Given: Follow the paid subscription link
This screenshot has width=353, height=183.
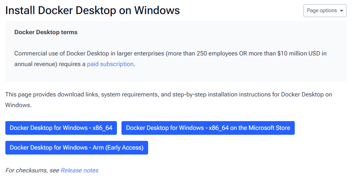Looking at the screenshot, I should tap(110, 64).
